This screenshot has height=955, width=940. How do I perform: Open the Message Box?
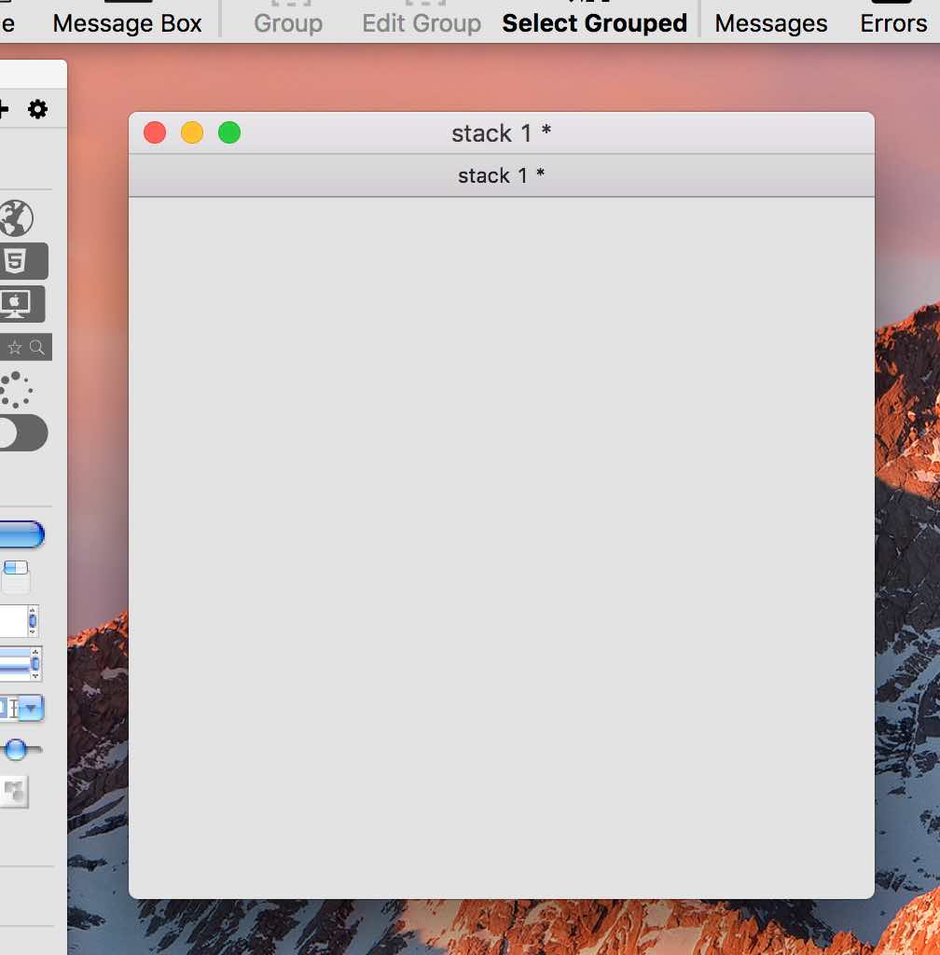127,23
